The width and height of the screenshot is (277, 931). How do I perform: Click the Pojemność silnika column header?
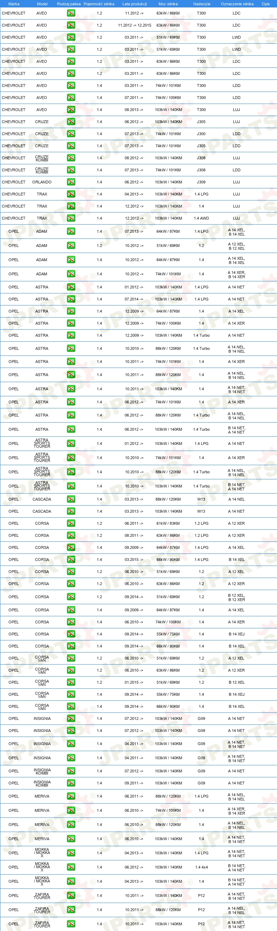click(99, 4)
